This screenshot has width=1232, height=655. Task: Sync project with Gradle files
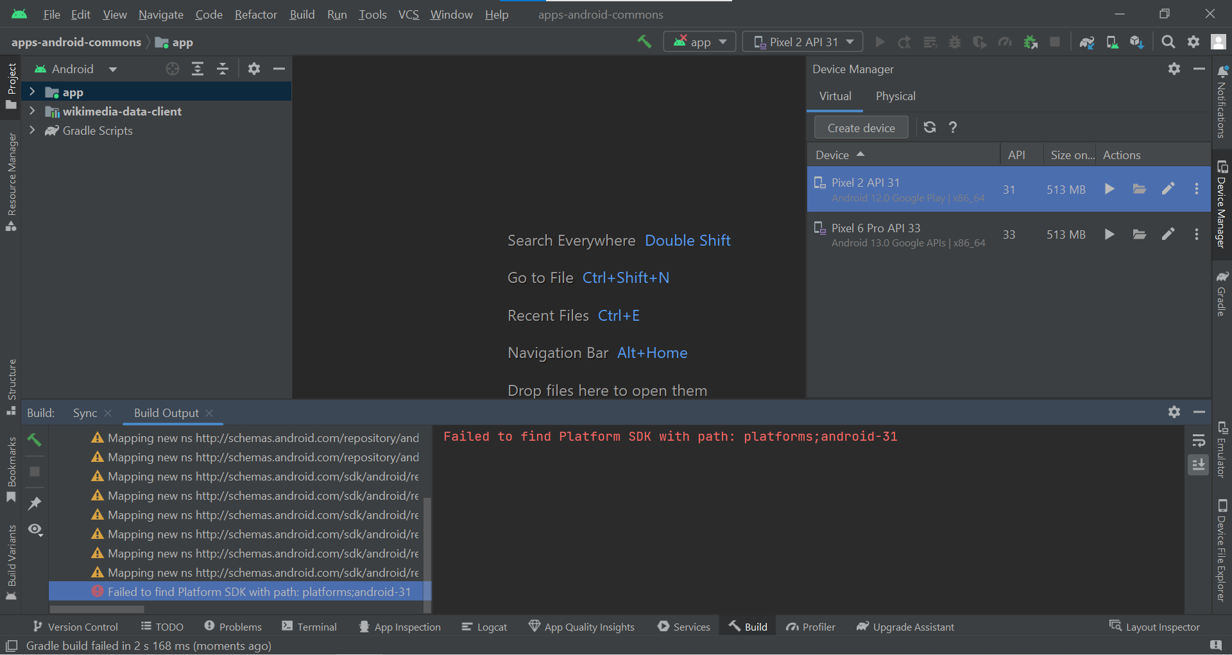1087,42
